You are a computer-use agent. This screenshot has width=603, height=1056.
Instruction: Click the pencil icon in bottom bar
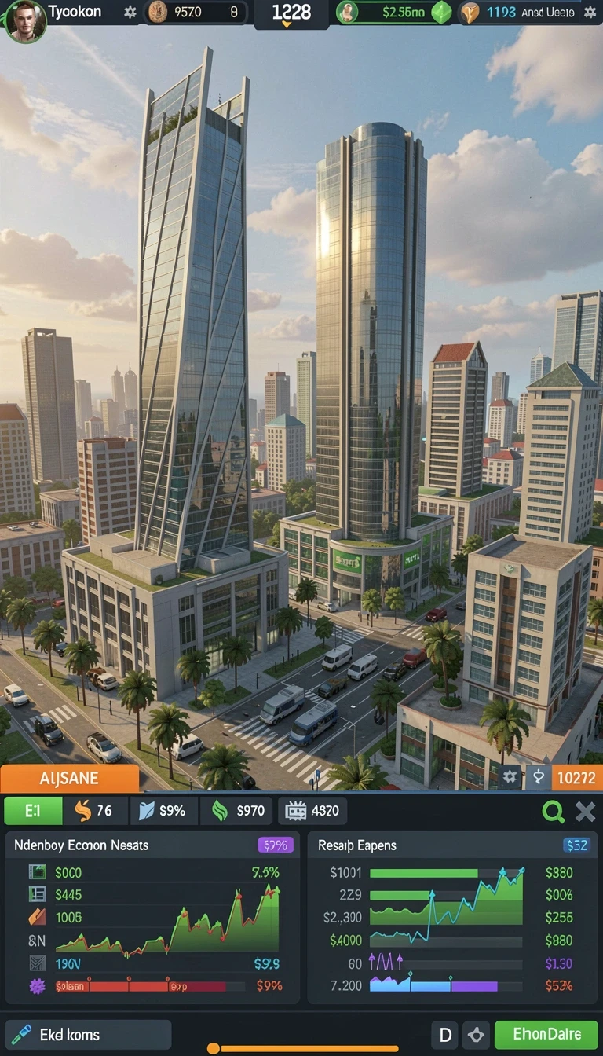click(21, 1034)
